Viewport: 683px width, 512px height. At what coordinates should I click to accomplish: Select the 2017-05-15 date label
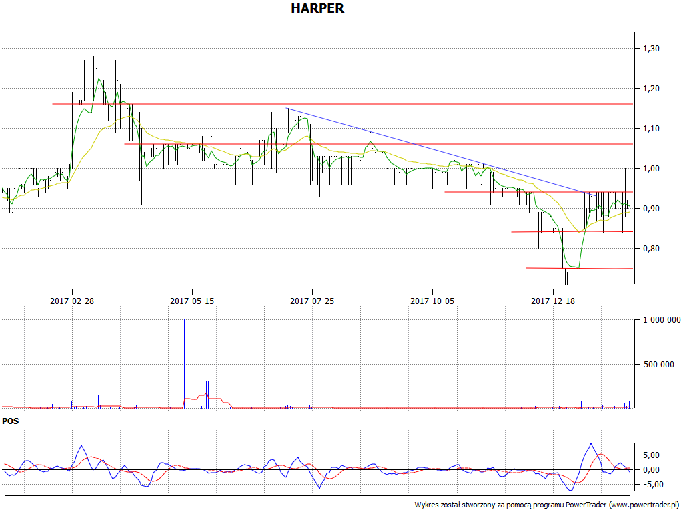click(192, 301)
